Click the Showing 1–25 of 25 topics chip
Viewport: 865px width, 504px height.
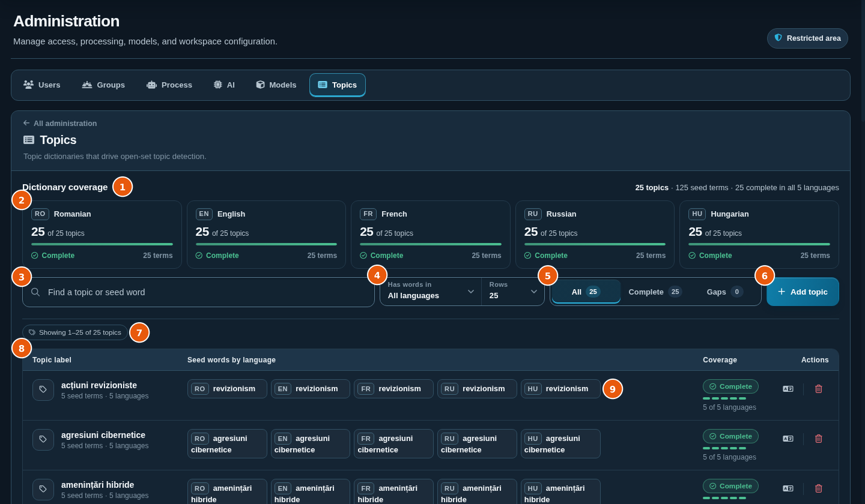[x=75, y=332]
